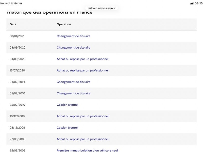Tap the date 'mercredi 4 février' in status bar
Viewport: 203px width, 152px height.
pos(11,3)
